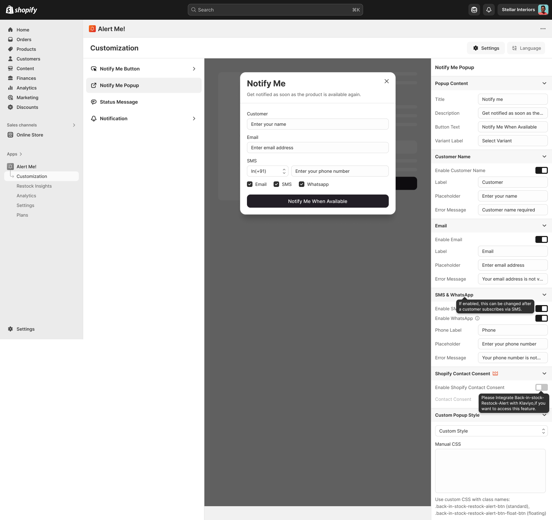
Task: Collapse the SMS & WhatsApp section
Action: (x=544, y=295)
